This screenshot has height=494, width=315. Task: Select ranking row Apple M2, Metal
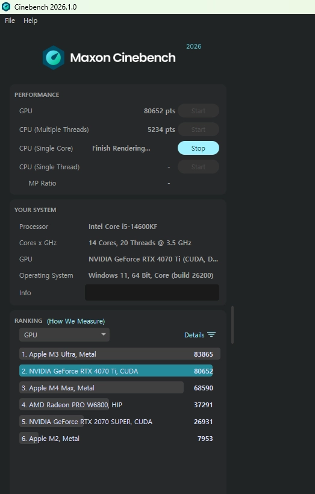[116, 439]
